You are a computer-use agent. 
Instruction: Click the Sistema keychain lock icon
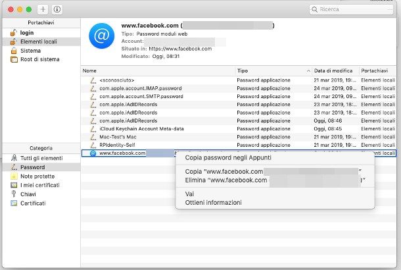14,51
